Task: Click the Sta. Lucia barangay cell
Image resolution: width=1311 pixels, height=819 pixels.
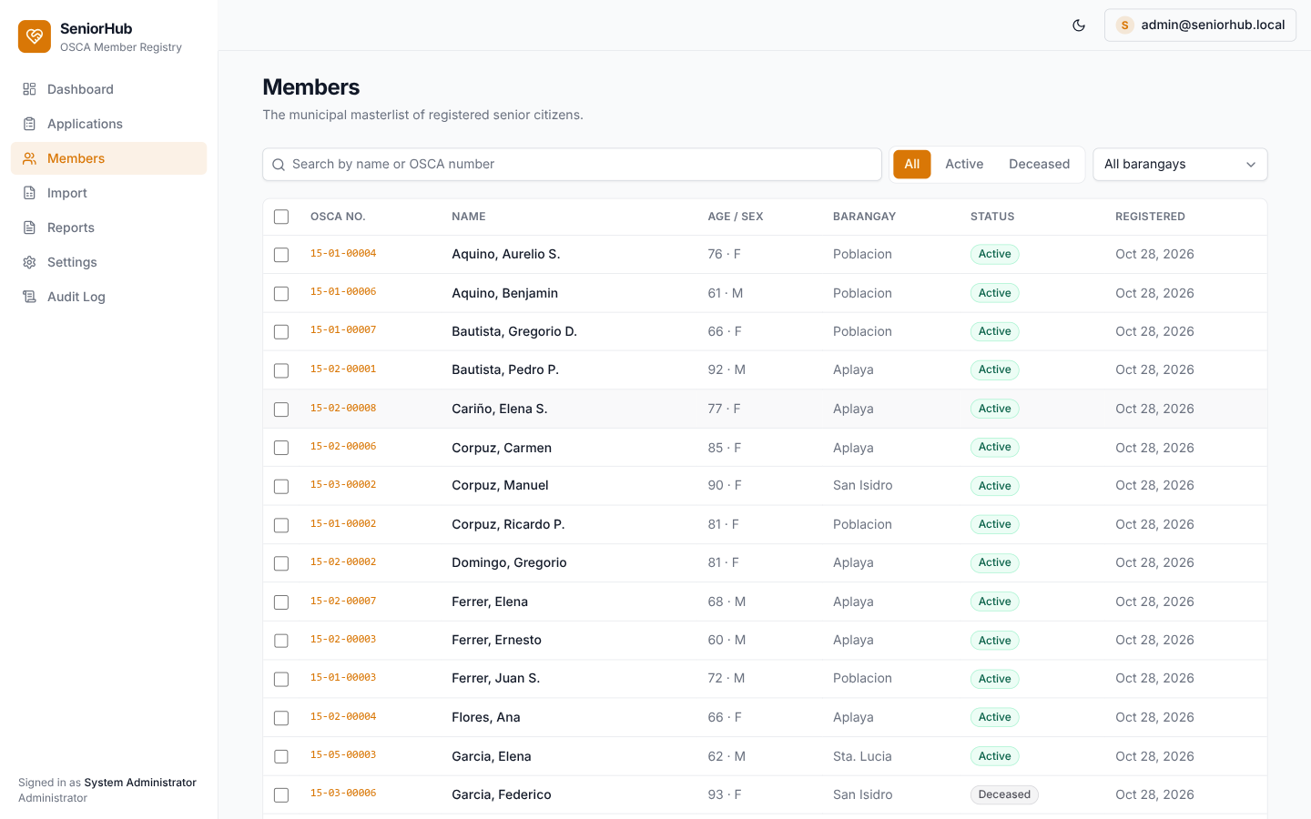Action: point(862,756)
